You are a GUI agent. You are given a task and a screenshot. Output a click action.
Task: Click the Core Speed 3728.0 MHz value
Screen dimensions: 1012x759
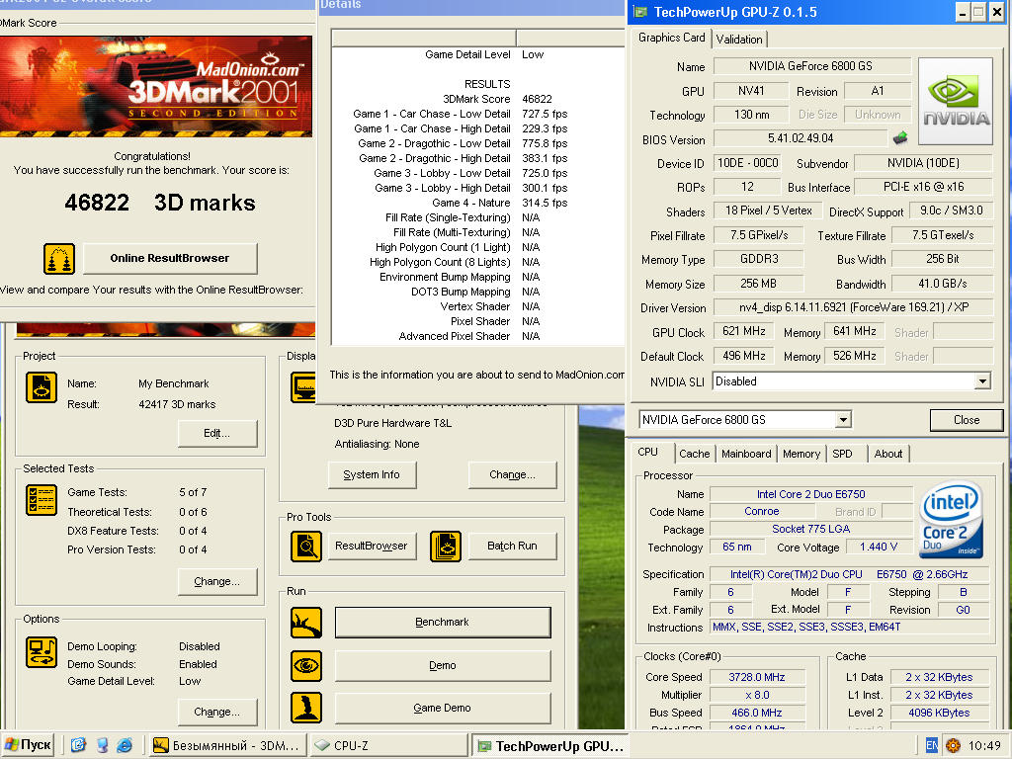[756, 678]
